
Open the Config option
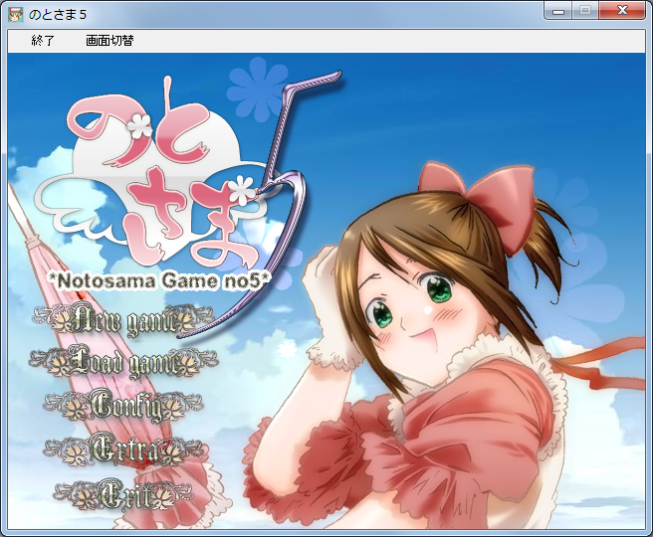(x=124, y=406)
